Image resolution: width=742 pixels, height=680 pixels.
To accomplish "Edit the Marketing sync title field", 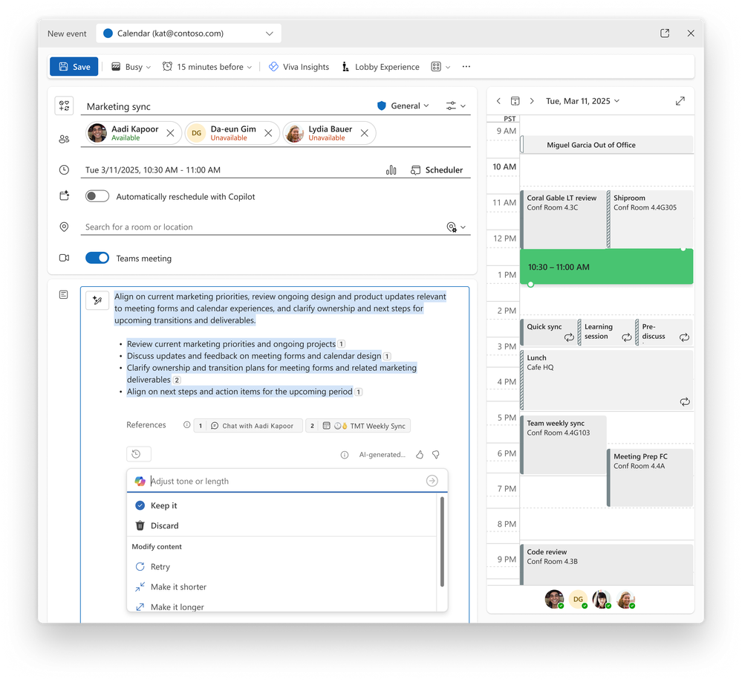I will click(227, 106).
